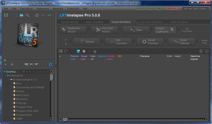Open the File menu
The image size is (212, 124).
6,9
